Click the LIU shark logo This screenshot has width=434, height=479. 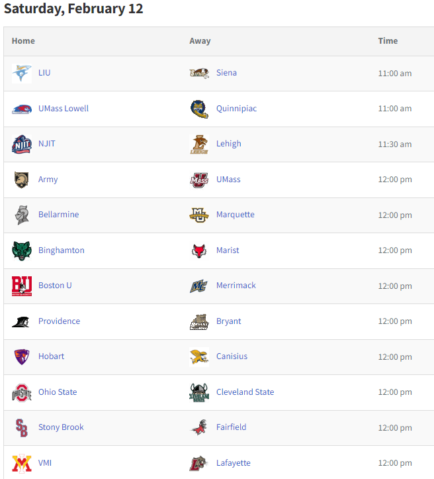tap(22, 74)
